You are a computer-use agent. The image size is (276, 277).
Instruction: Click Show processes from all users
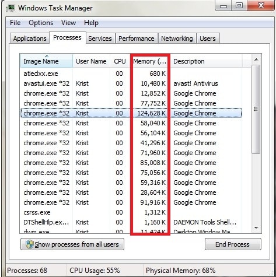[72, 244]
